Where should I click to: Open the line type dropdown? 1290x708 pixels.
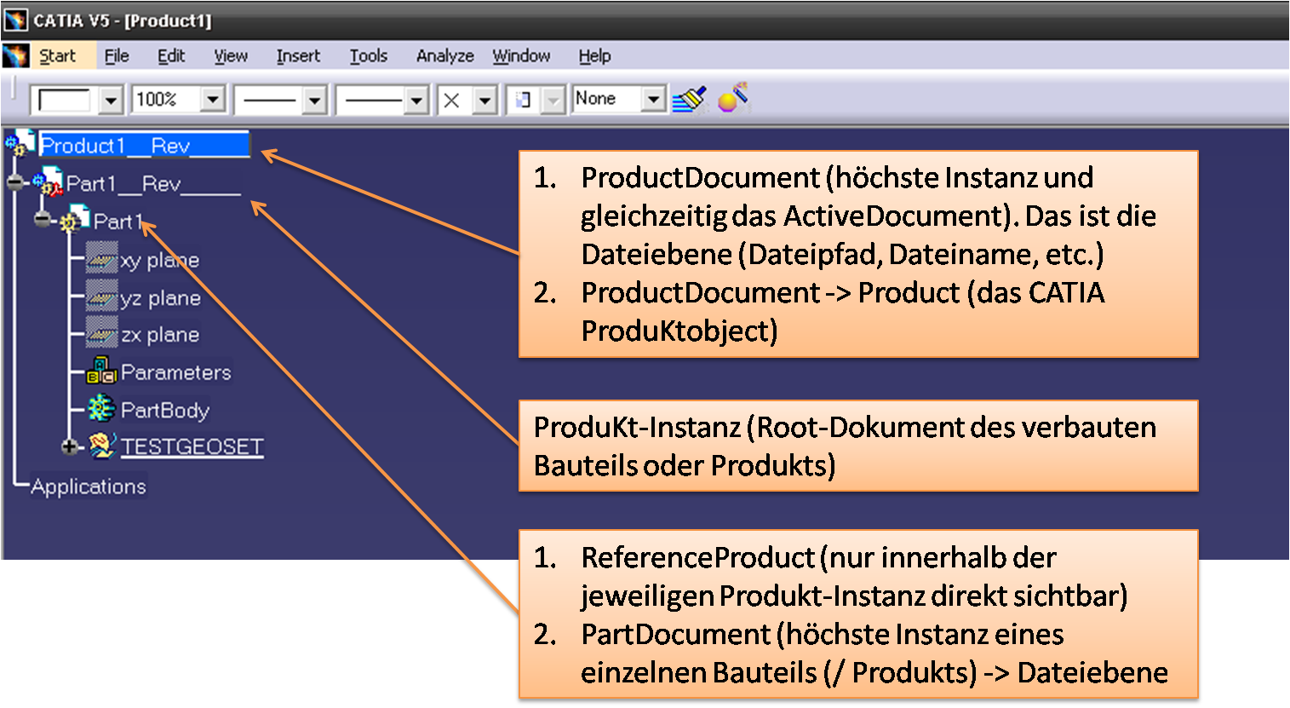coord(416,101)
